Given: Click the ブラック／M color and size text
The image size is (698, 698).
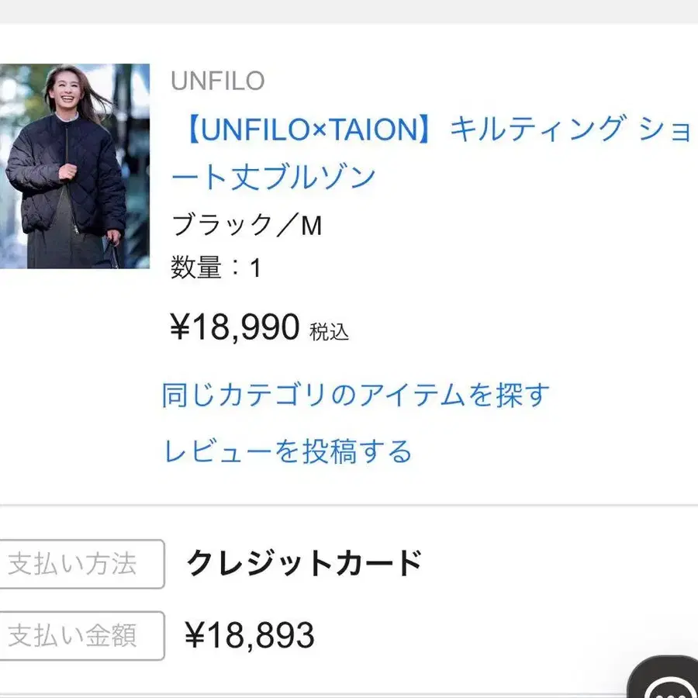Looking at the screenshot, I should pos(247,226).
